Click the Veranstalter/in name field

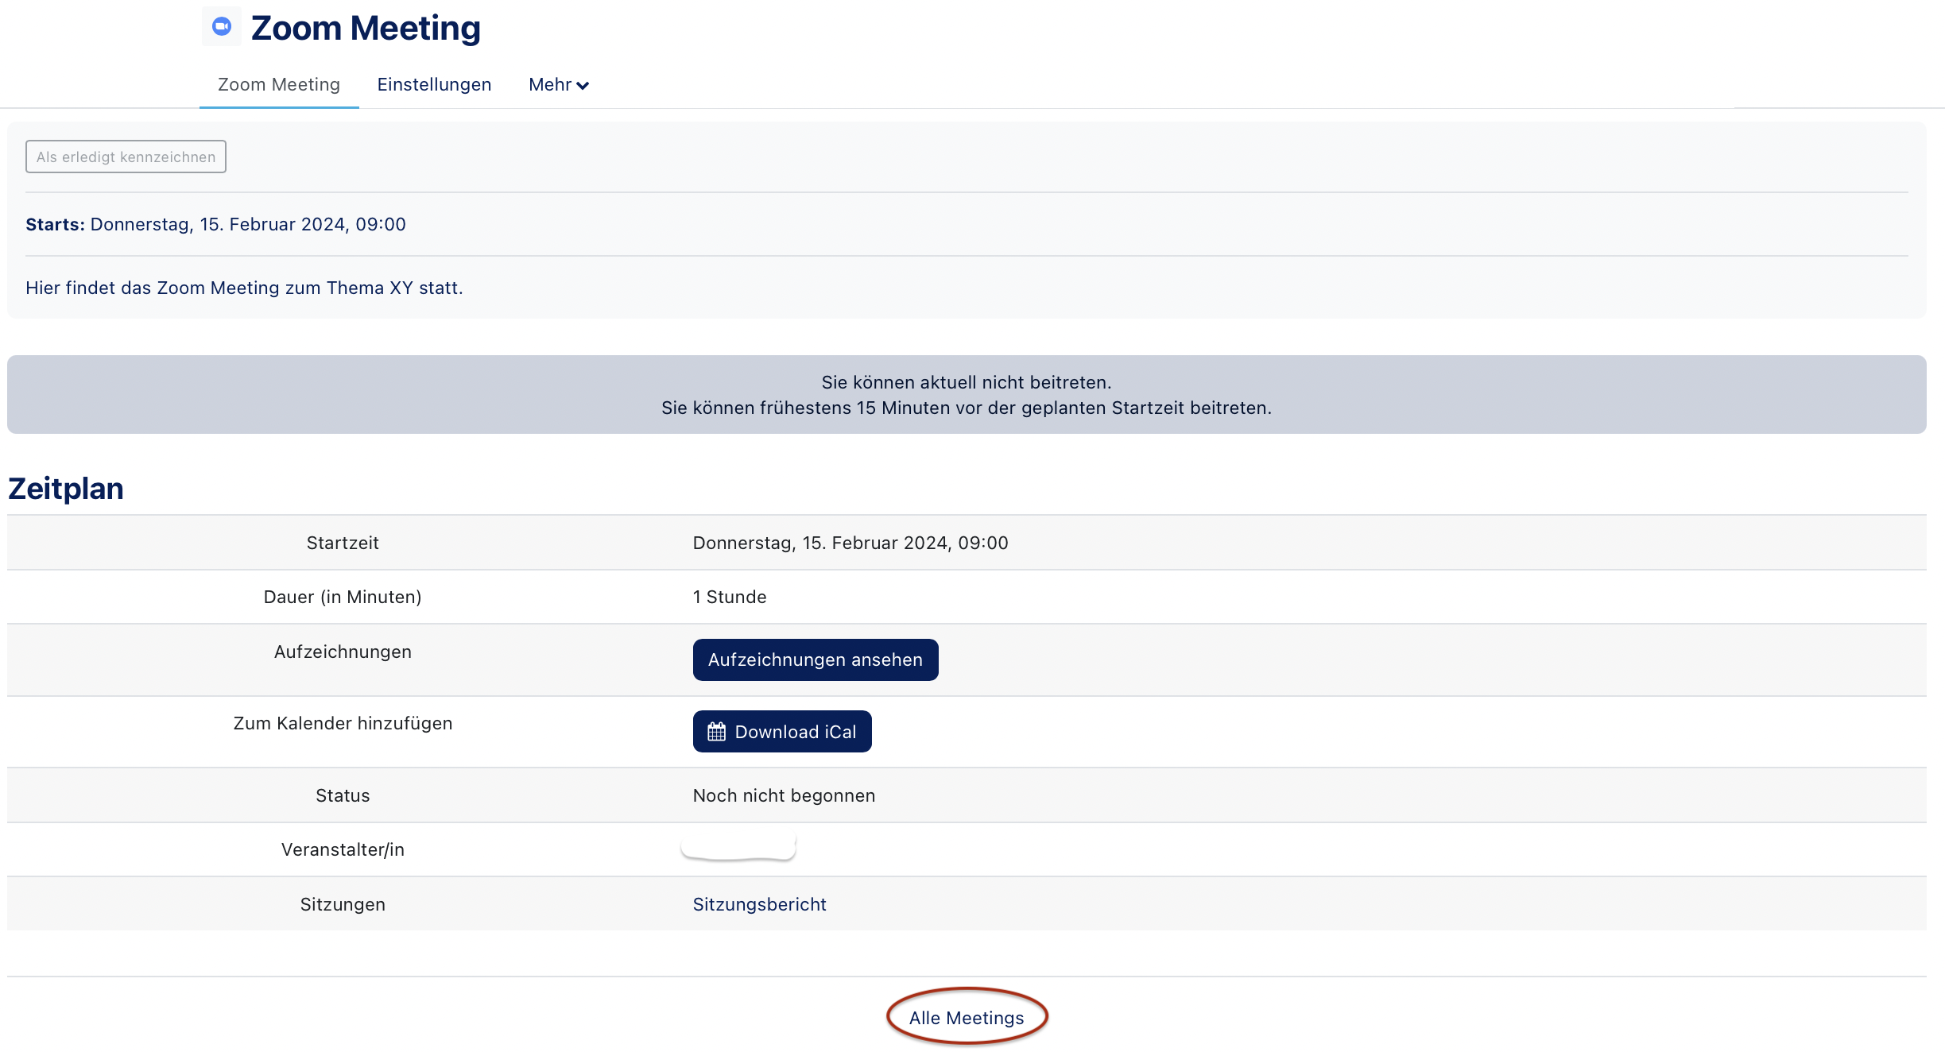point(738,847)
